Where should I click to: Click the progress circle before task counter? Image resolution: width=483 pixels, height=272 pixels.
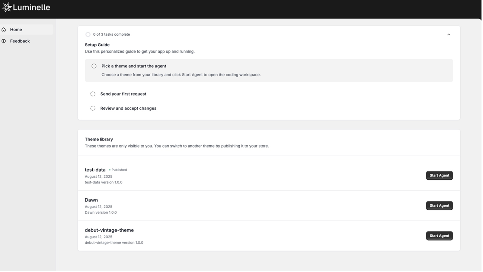88,34
